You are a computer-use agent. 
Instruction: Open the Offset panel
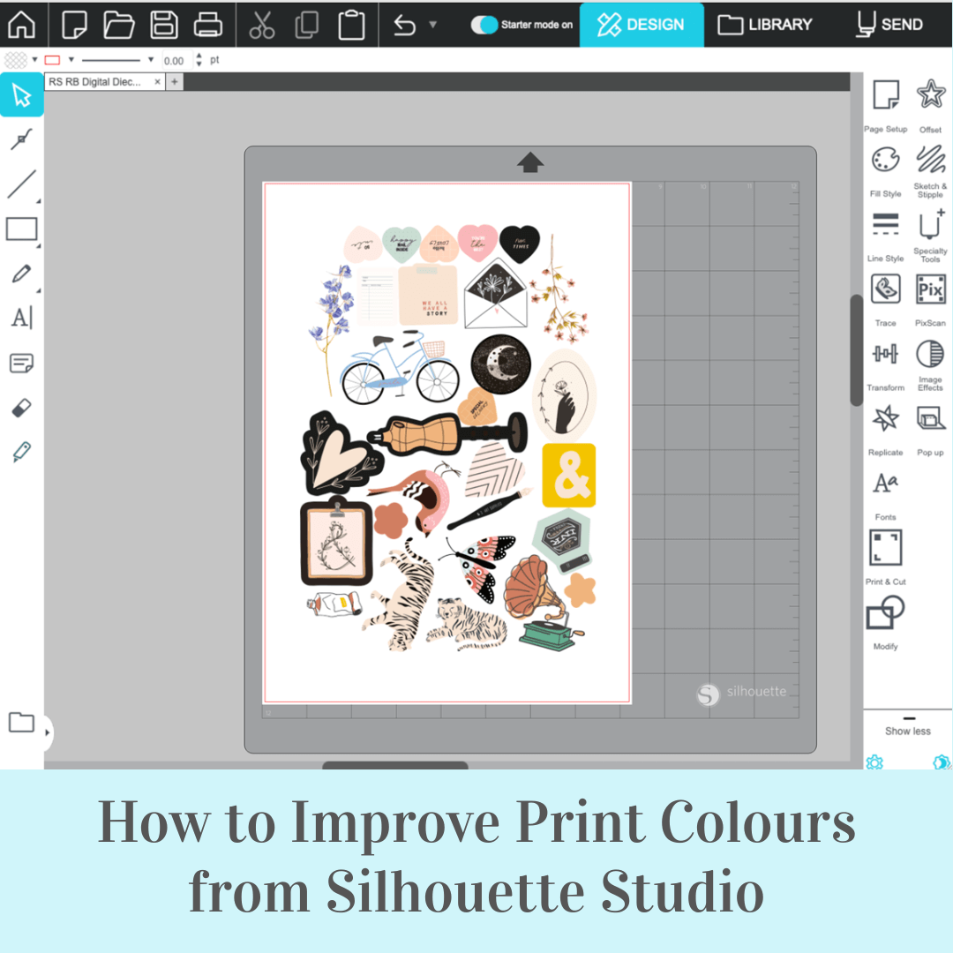(x=930, y=95)
